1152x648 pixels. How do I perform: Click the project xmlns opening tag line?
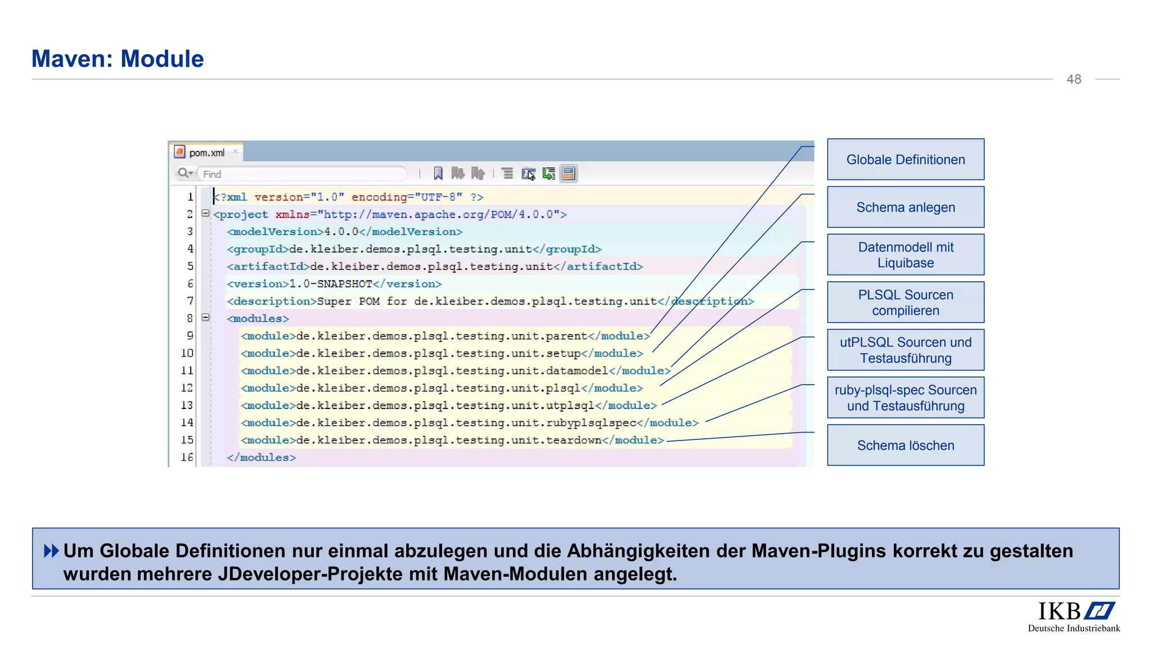(x=390, y=214)
